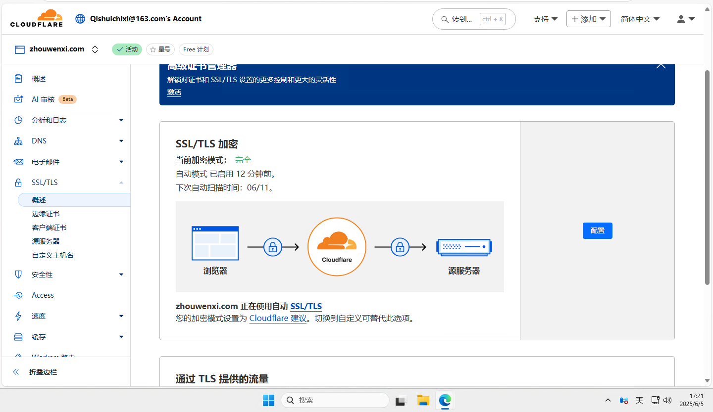Viewport: 713px width, 412px height.
Task: Open the zhouwenxi.com zone switcher arrows
Action: pyautogui.click(x=95, y=49)
